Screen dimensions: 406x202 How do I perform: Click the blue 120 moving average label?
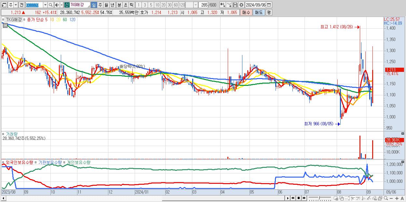pos(73,20)
